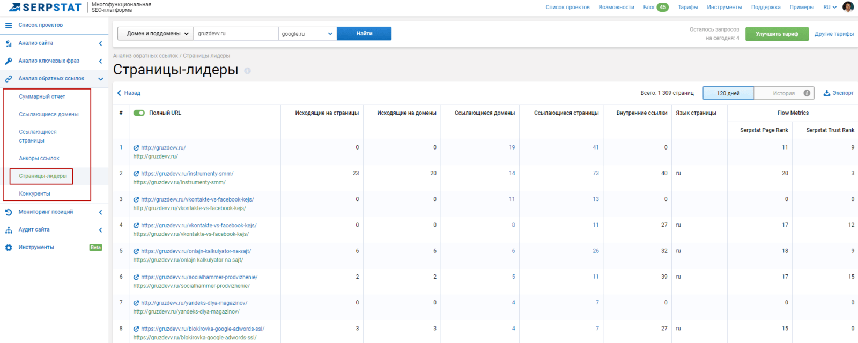Click the Улучшить тариф button
The width and height of the screenshot is (858, 343).
click(x=777, y=34)
